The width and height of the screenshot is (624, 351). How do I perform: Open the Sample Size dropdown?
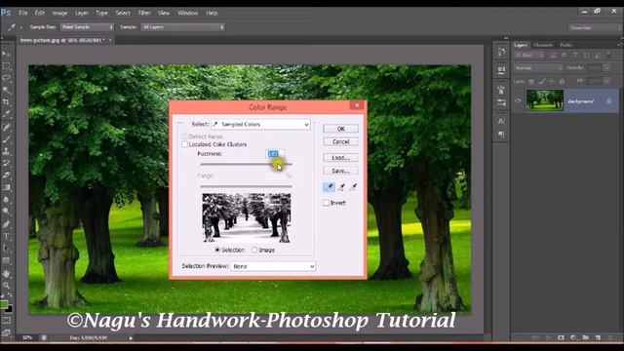87,27
